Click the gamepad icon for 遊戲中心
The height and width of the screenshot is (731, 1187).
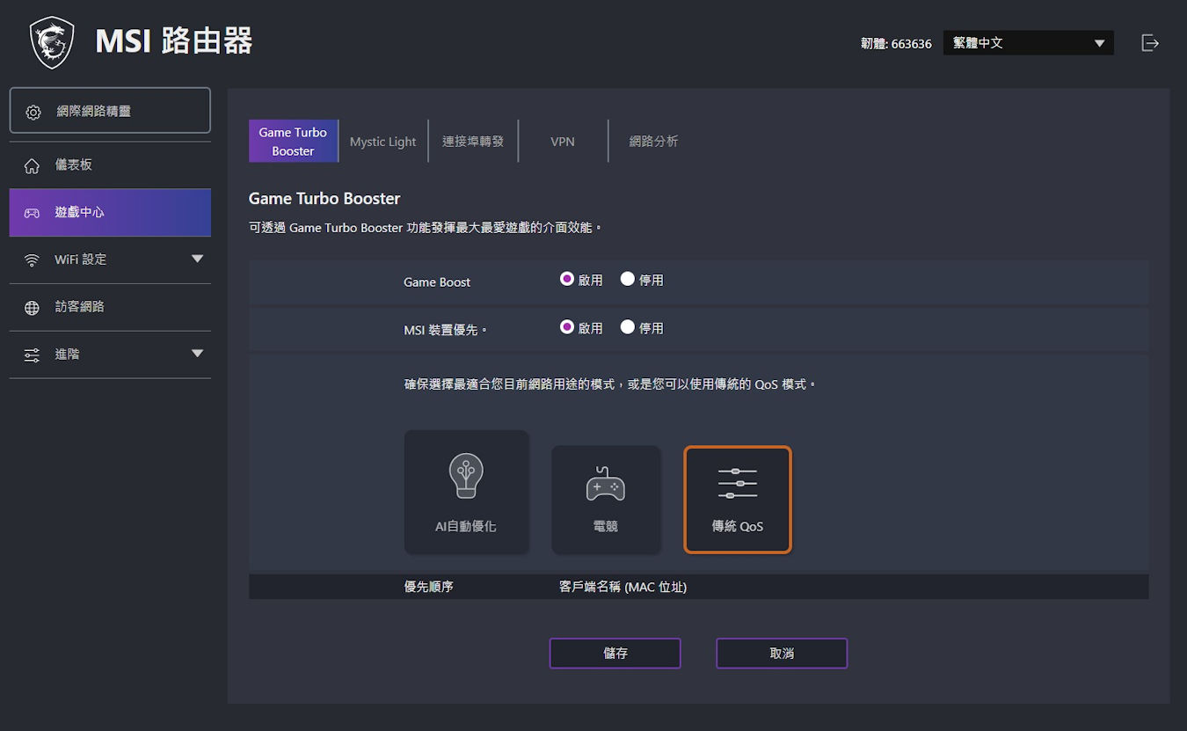tap(32, 213)
